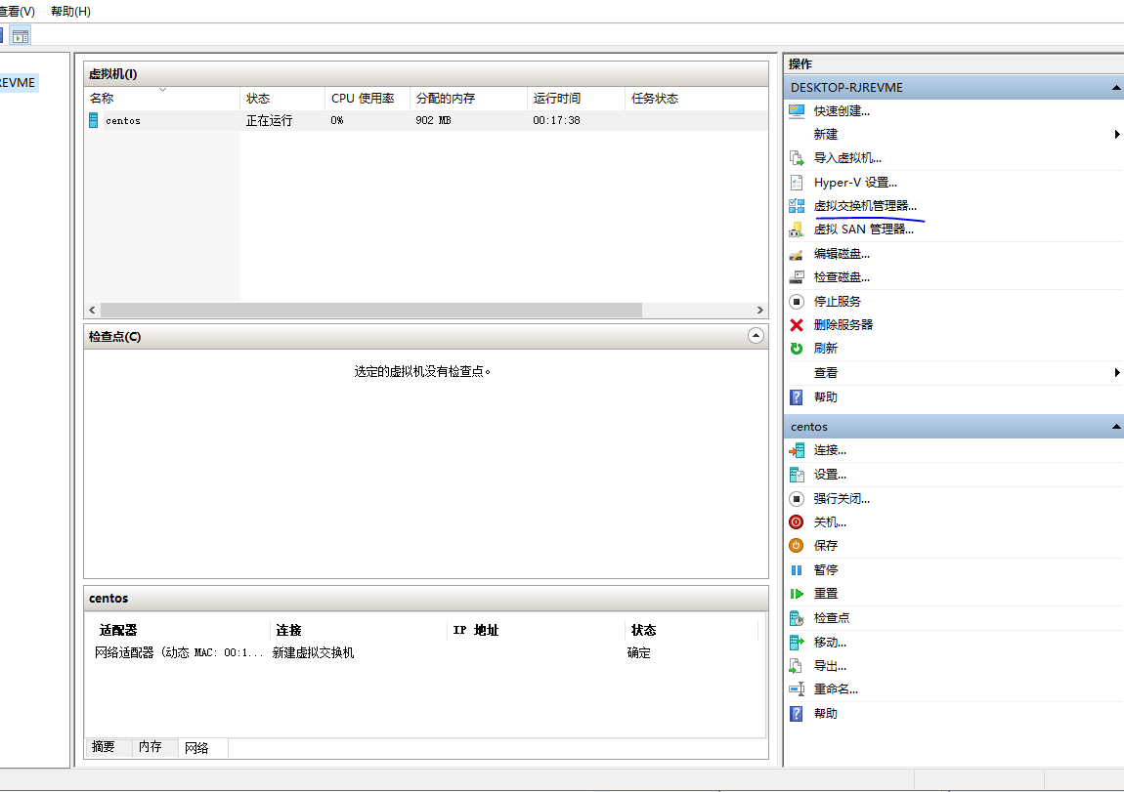Click the centos Settings (设置) icon

tap(797, 475)
